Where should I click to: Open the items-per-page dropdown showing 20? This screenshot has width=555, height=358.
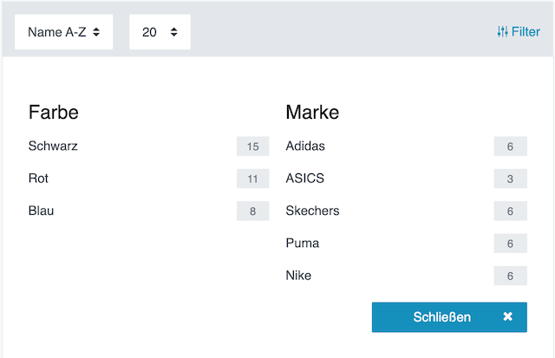pyautogui.click(x=160, y=32)
